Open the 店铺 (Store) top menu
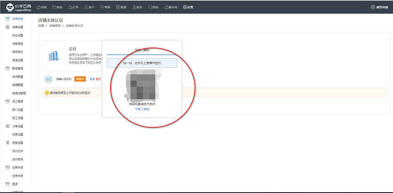The height and width of the screenshot is (193, 393). click(42, 7)
